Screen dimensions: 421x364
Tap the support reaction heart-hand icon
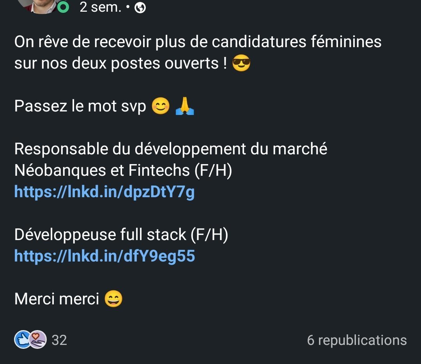(x=38, y=339)
